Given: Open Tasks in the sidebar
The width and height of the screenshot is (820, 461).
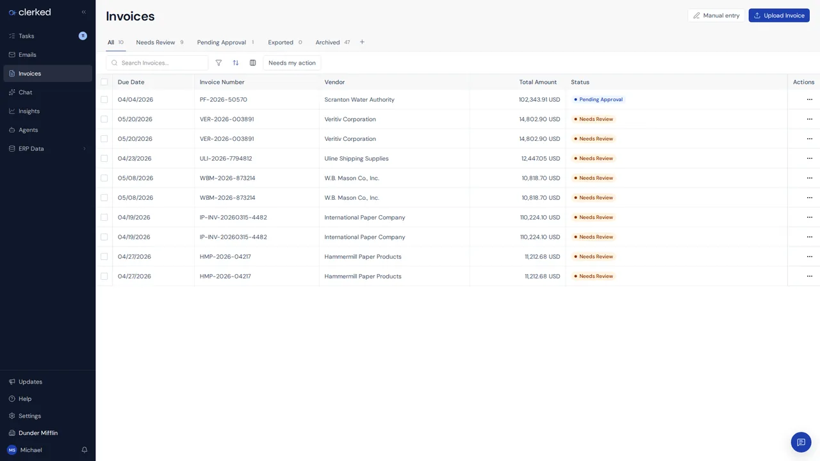Looking at the screenshot, I should (x=47, y=36).
